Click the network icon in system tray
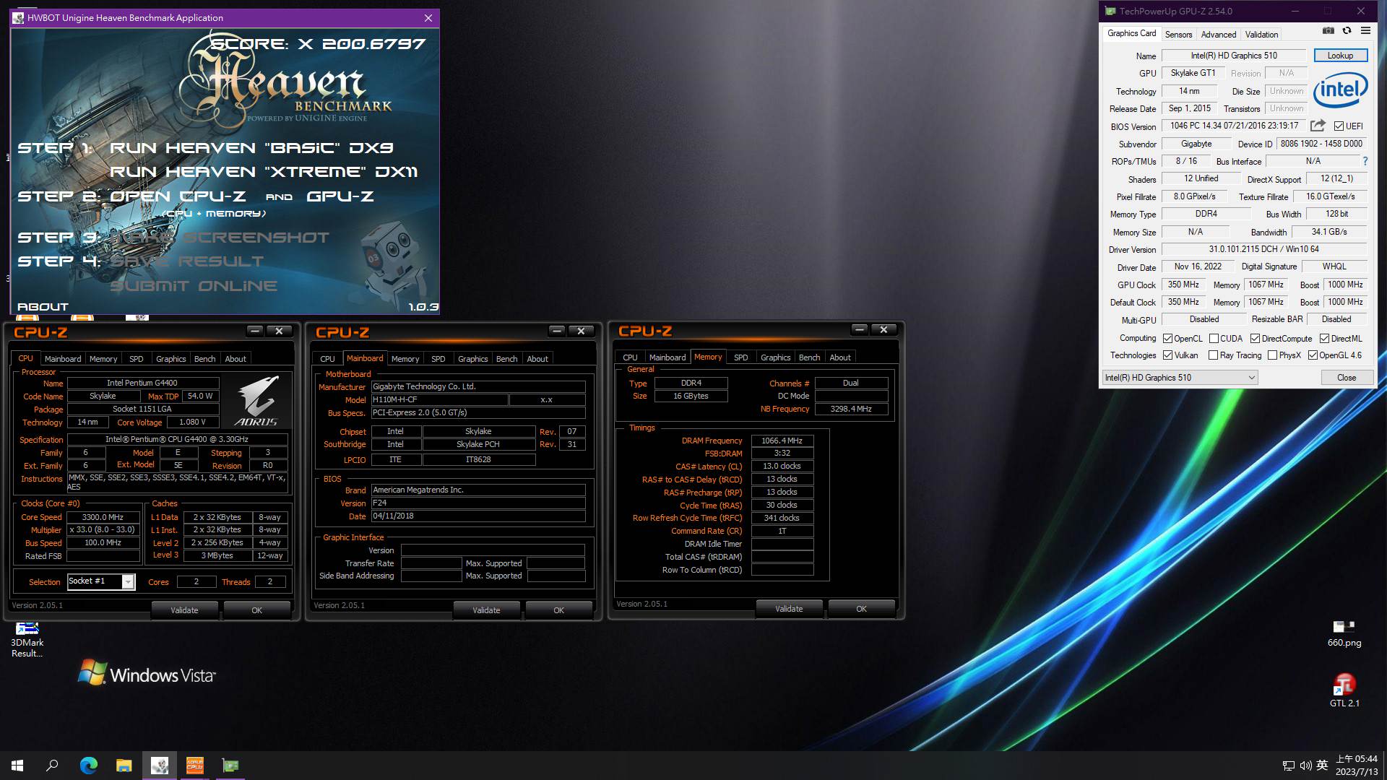 [1288, 766]
